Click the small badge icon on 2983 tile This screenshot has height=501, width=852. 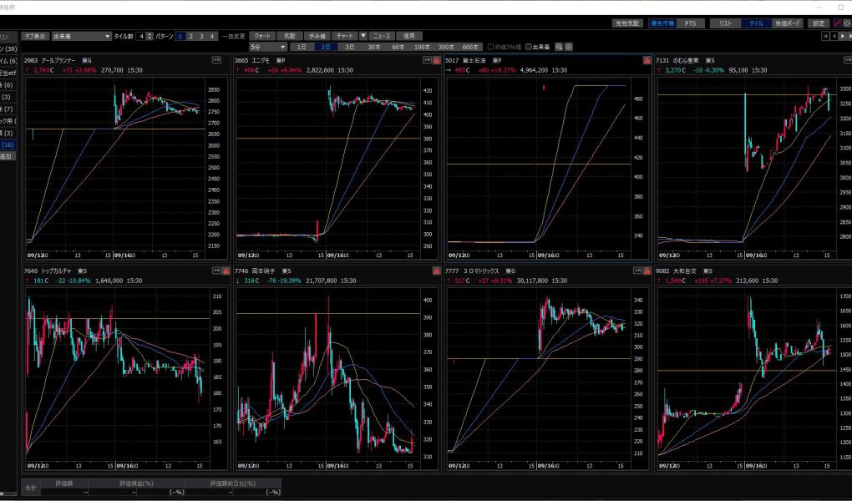pyautogui.click(x=216, y=60)
